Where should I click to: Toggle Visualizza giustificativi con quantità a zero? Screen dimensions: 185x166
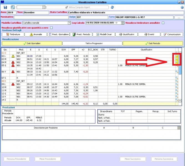point(51,28)
